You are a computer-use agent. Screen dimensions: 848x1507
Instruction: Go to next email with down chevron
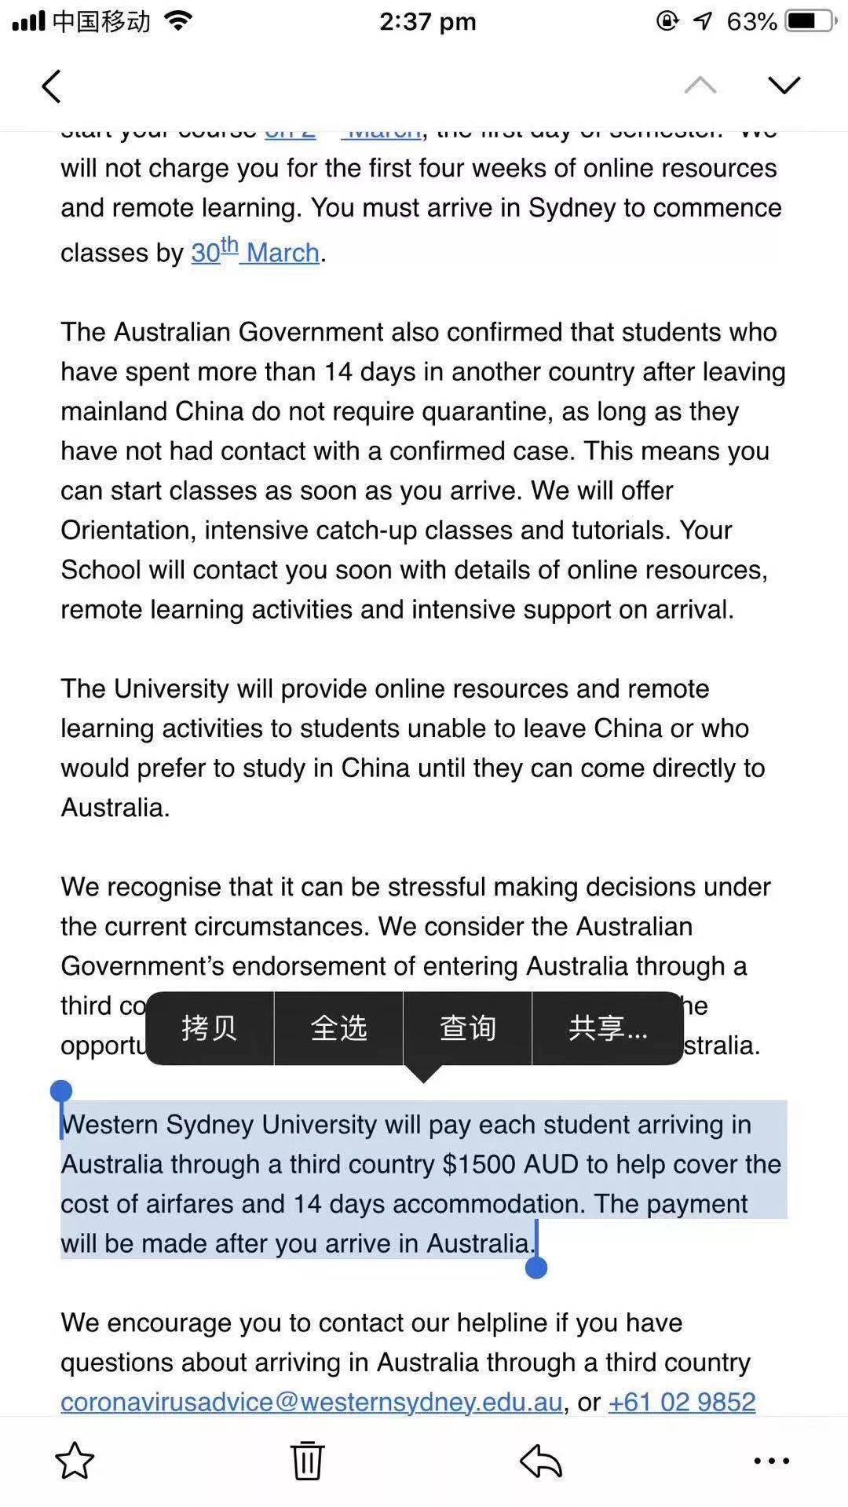784,85
